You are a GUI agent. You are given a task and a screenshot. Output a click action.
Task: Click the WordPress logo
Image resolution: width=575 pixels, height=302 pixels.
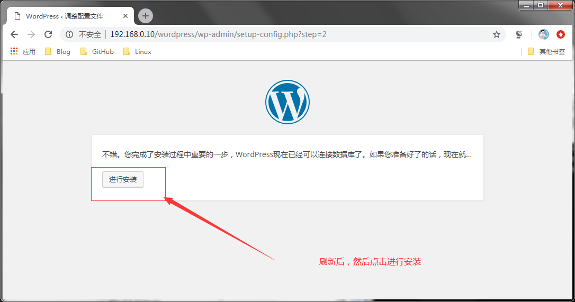point(287,102)
